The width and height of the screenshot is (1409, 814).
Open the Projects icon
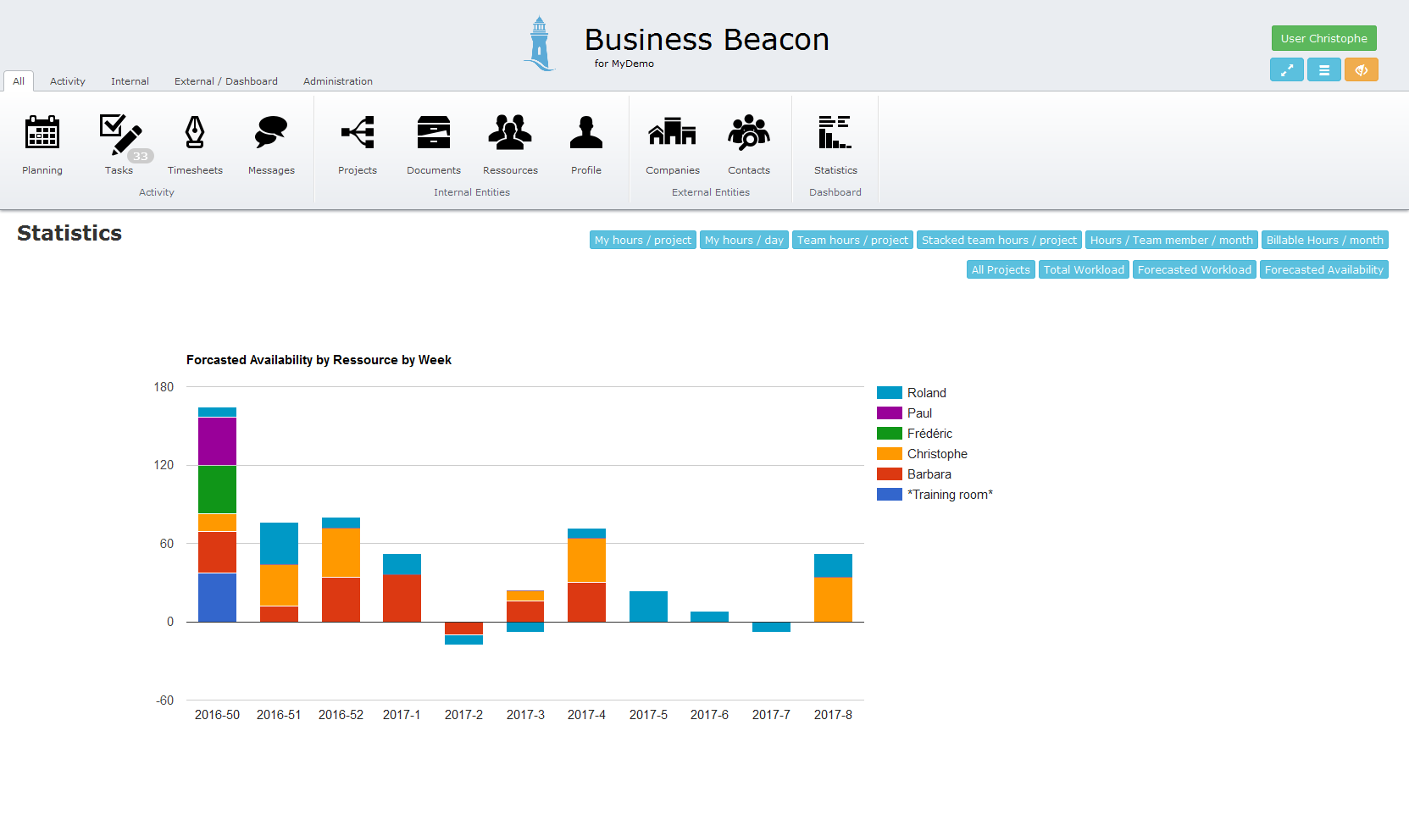tap(358, 135)
